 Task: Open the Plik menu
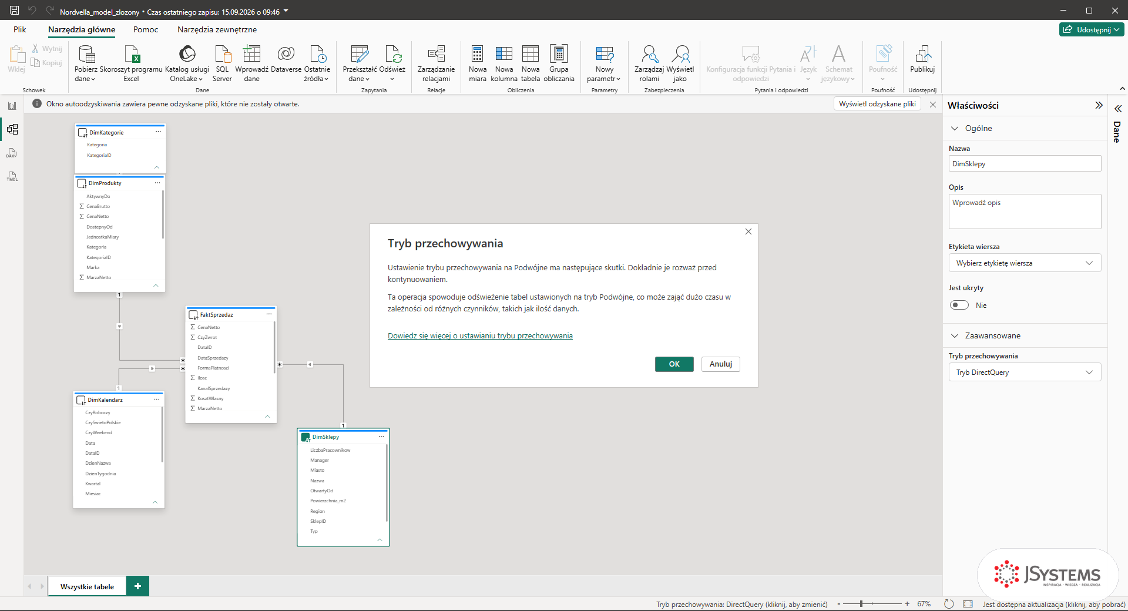(x=20, y=29)
